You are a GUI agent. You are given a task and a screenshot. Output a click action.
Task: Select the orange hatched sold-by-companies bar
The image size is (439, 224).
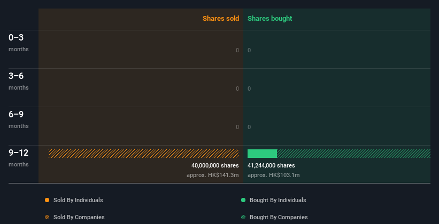pyautogui.click(x=144, y=154)
